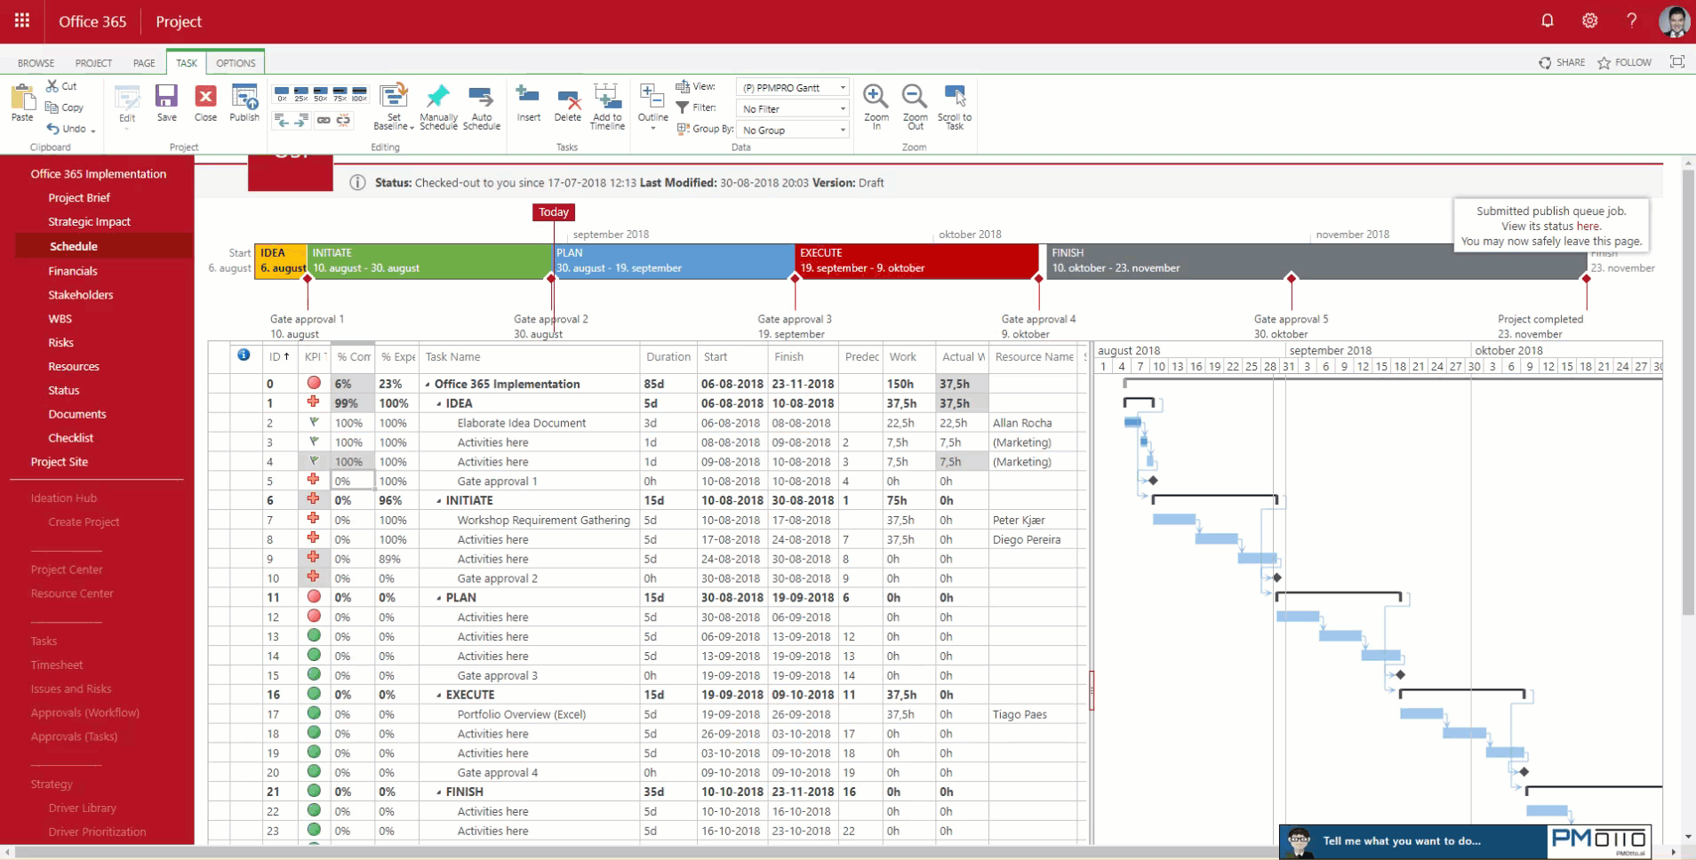Click the SHARE button
The height and width of the screenshot is (860, 1696).
coord(1562,62)
